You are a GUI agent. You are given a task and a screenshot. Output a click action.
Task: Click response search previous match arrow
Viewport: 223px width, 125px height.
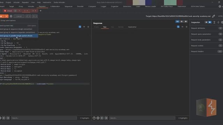102,118
